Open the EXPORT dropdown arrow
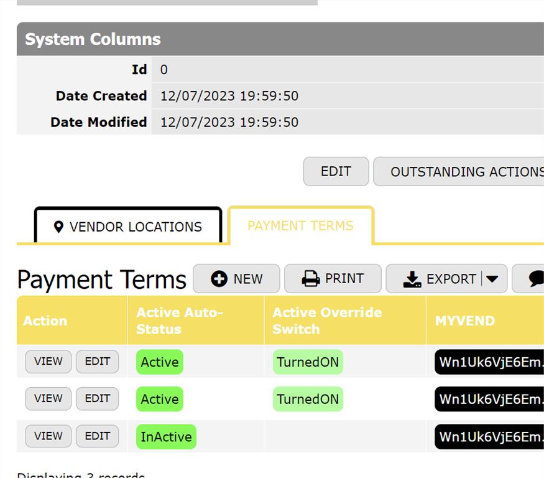 coord(492,279)
